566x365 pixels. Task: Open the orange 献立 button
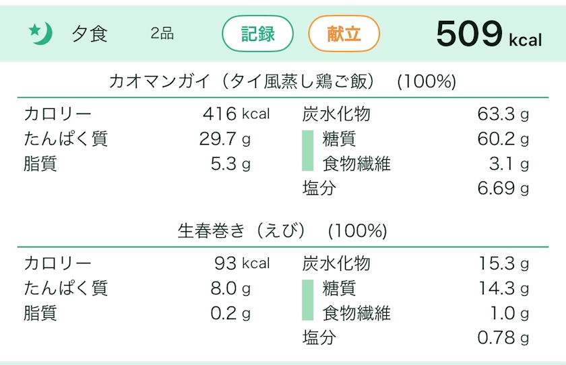[x=344, y=34]
